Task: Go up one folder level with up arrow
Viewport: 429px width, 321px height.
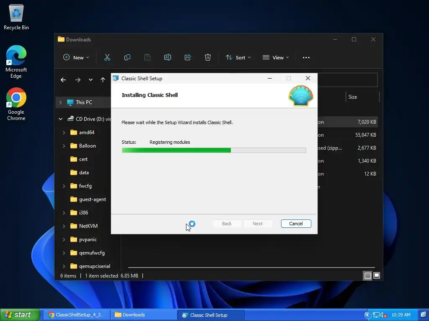Action: [103, 80]
